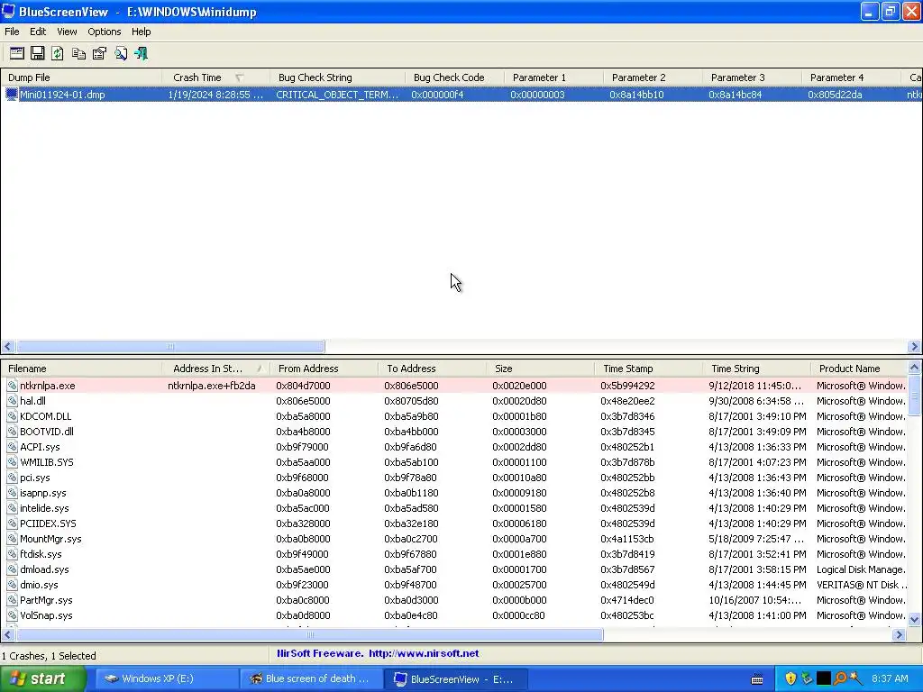Sort by Dump File column header
The height and width of the screenshot is (692, 923).
click(81, 77)
